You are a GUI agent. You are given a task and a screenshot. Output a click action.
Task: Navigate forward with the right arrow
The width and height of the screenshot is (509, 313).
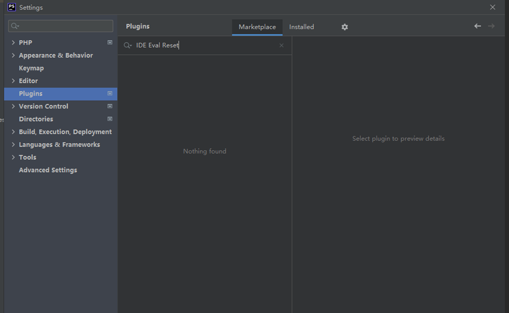491,26
